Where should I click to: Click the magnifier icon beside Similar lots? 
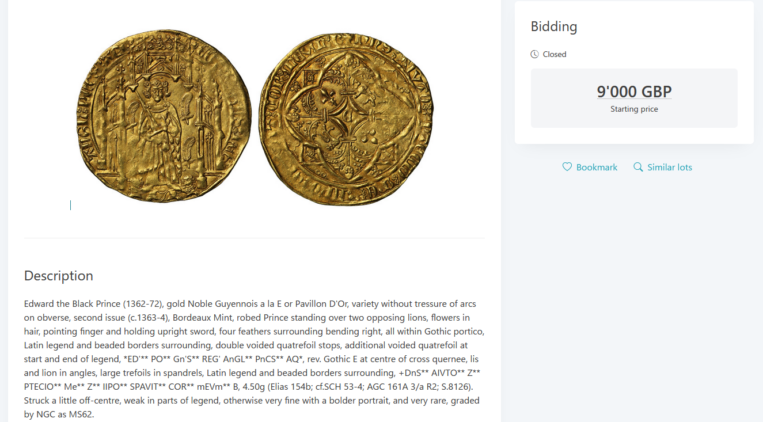click(638, 167)
